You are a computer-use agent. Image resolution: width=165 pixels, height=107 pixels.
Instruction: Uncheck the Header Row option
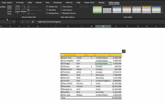coord(47,7)
